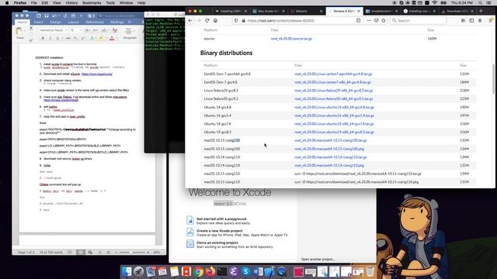The width and height of the screenshot is (497, 279).
Task: Click the Word save icon in the title bar
Action: pyautogui.click(x=47, y=15)
